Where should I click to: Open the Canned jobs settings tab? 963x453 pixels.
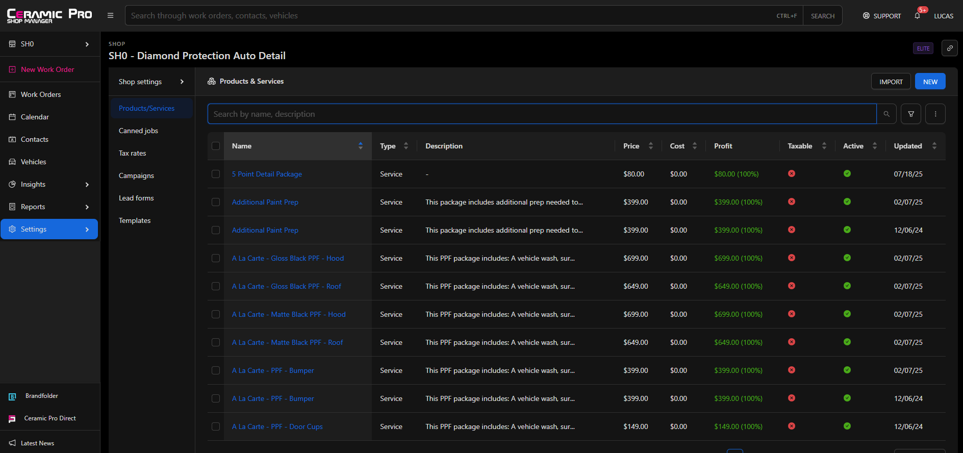[138, 131]
